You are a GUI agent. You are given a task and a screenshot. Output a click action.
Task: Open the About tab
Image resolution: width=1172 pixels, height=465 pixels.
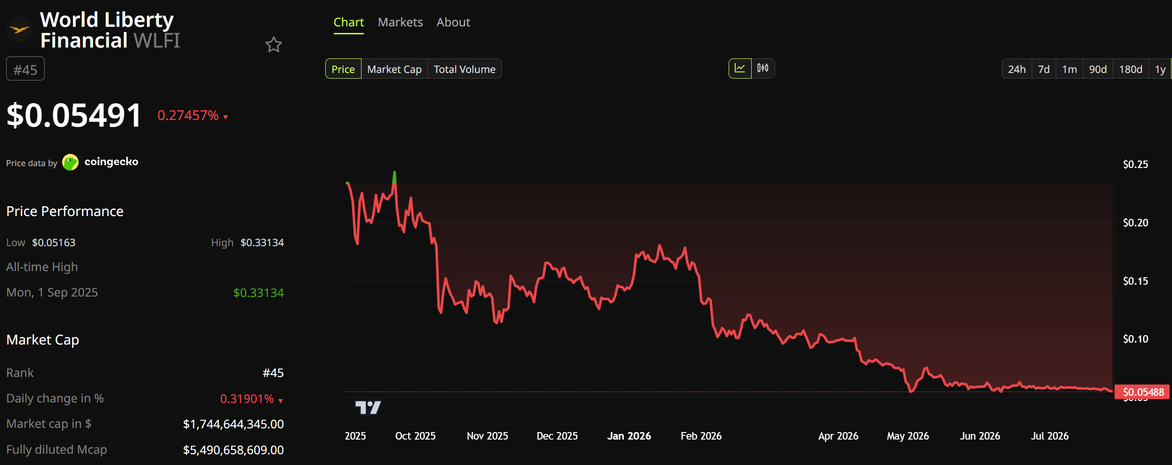click(453, 22)
